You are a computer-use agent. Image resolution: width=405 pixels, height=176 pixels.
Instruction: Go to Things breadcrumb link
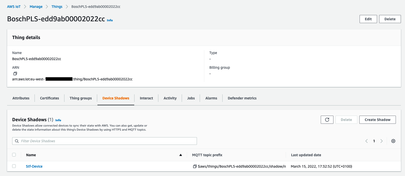(57, 7)
